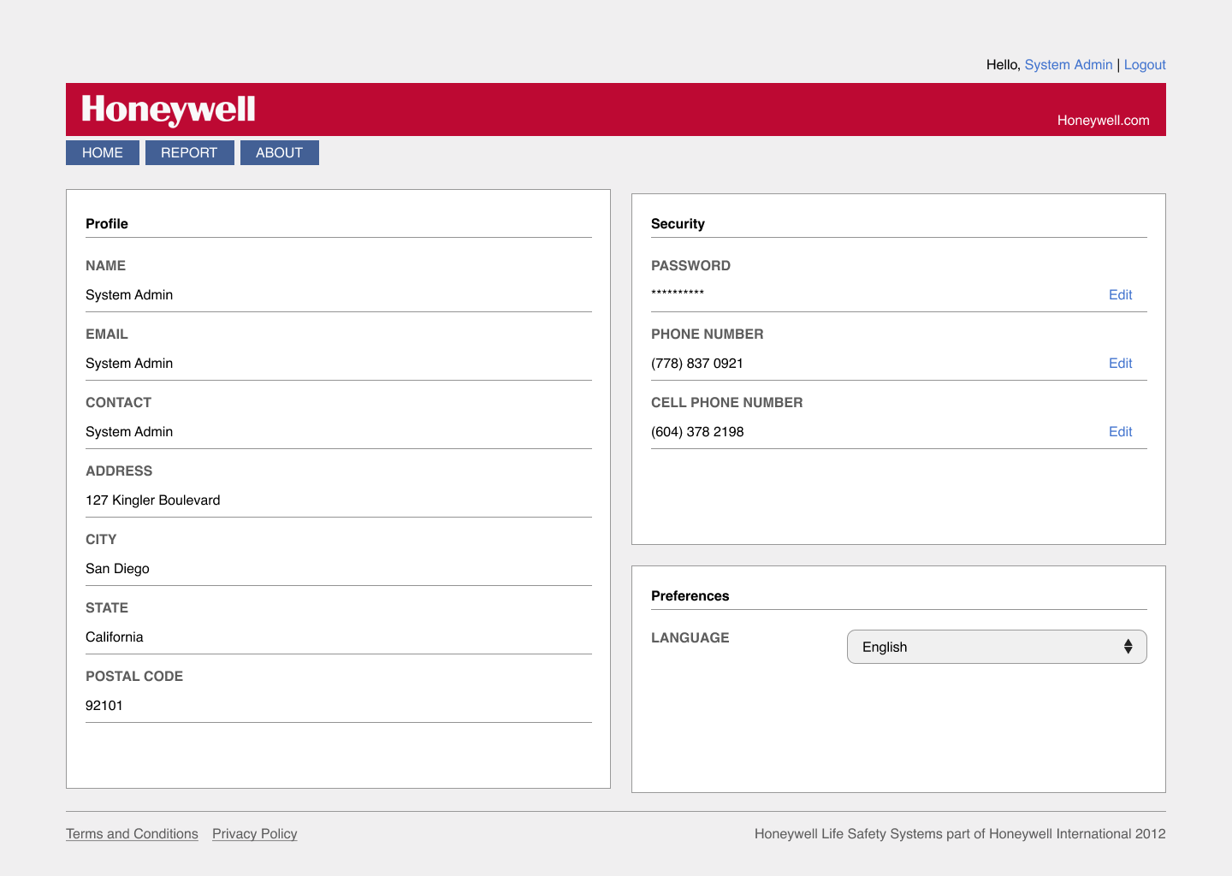Click the Security panel heading
1232x876 pixels.
[678, 223]
